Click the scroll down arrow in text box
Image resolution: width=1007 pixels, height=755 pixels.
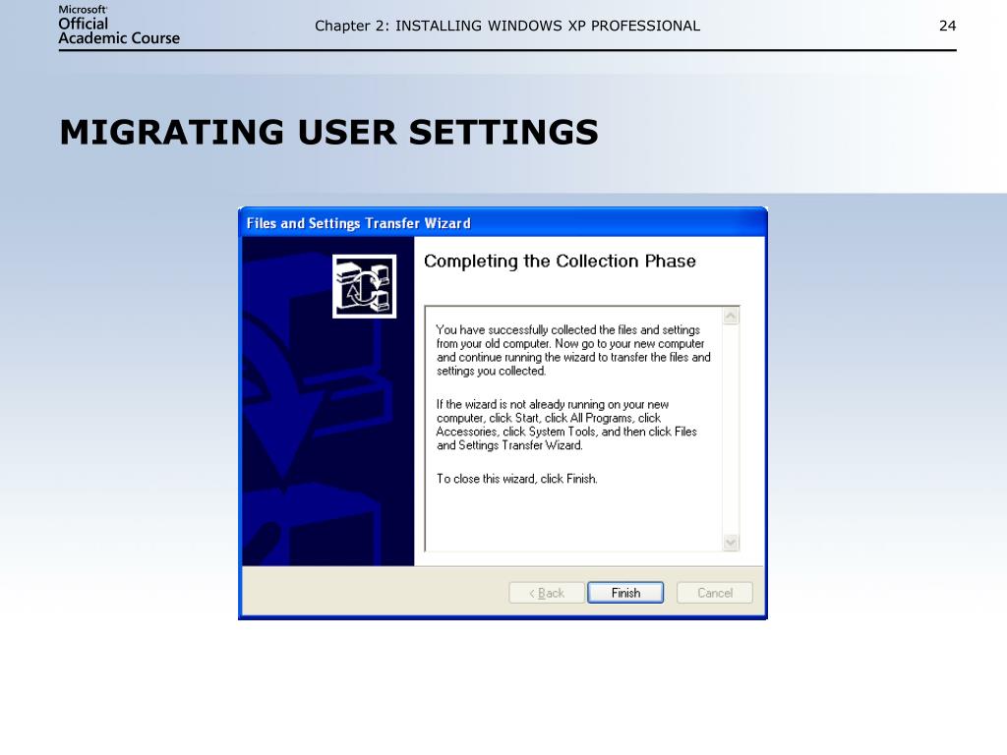tap(731, 543)
